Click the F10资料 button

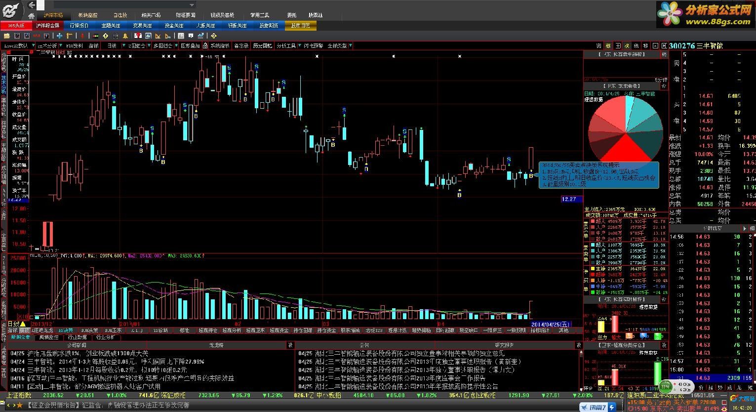pos(74,45)
